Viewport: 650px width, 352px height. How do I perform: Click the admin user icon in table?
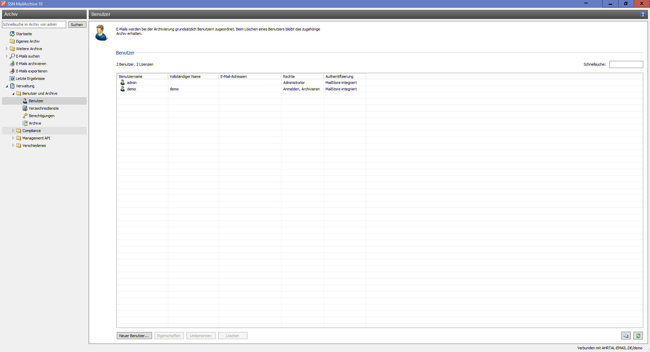point(123,83)
